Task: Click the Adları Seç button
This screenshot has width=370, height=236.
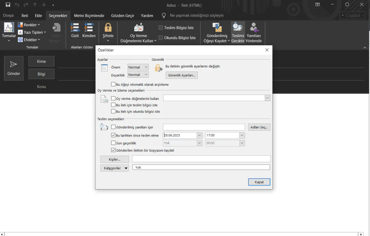Action: click(x=259, y=127)
